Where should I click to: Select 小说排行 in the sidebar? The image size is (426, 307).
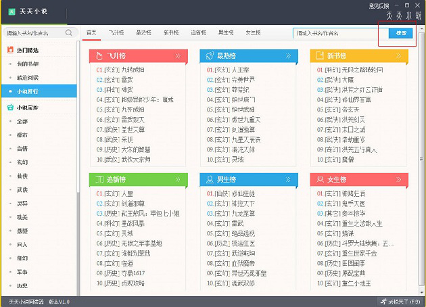tap(39, 91)
